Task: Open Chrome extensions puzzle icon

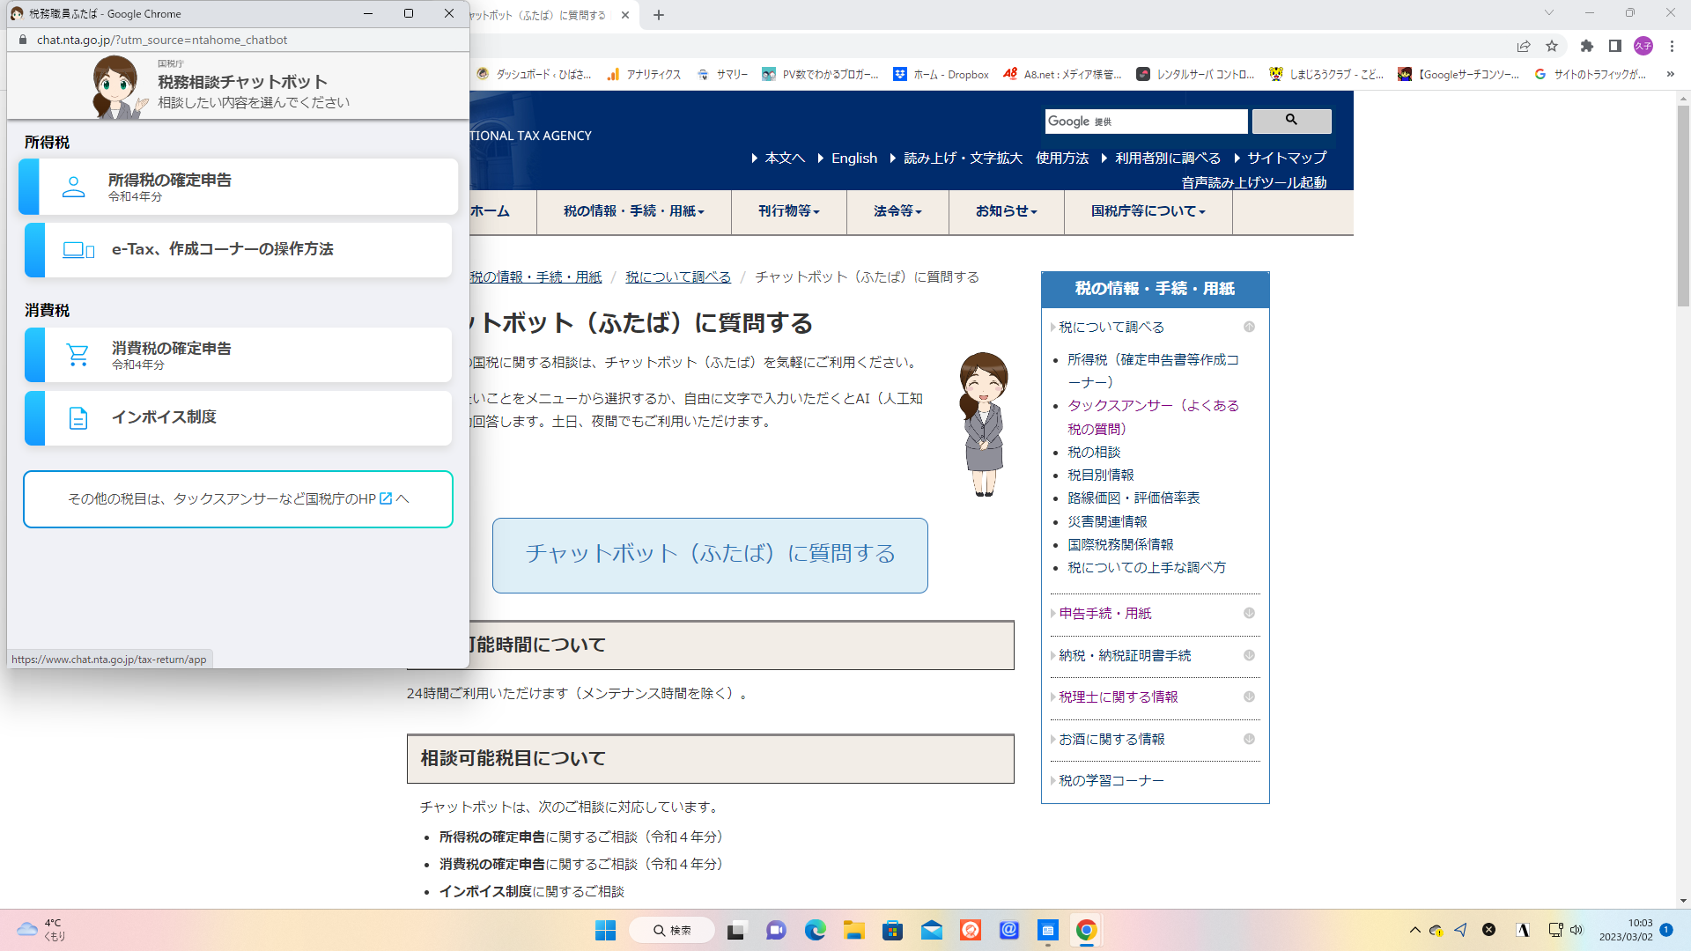Action: (x=1587, y=46)
